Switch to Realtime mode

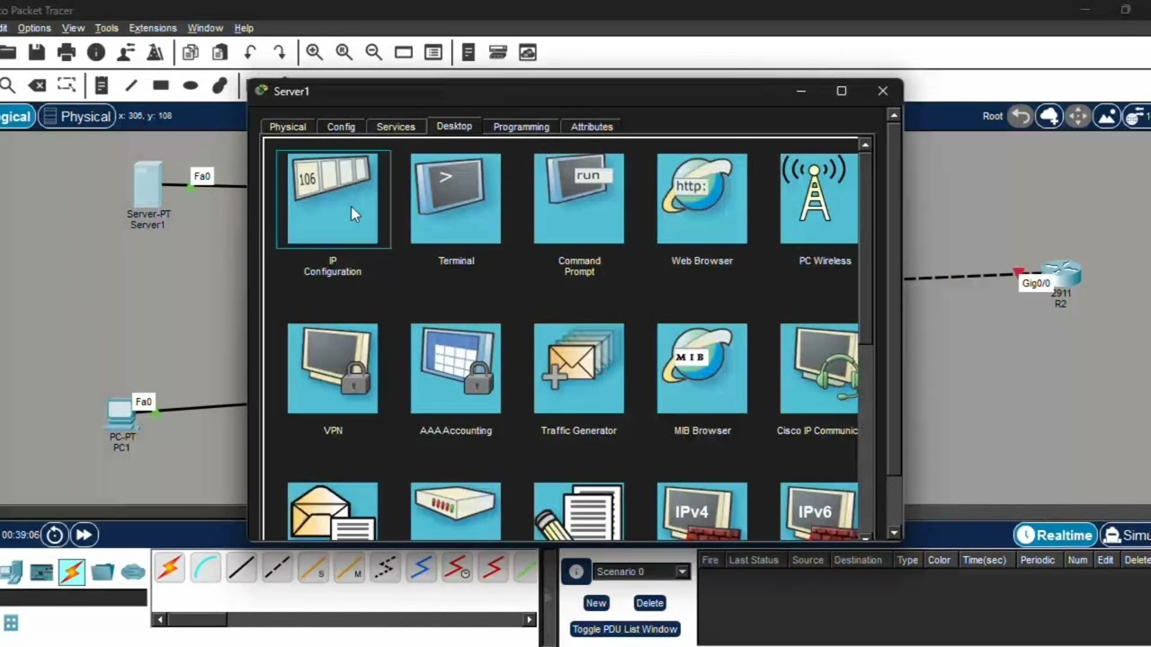[1056, 536]
